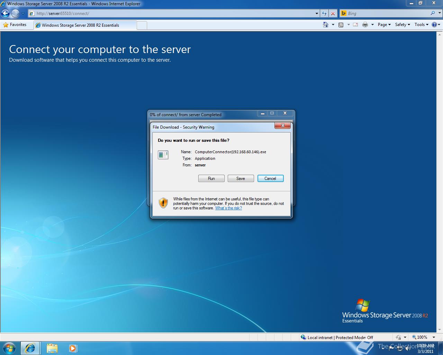Click the Read Mail icon
443x355 pixels.
click(355, 25)
